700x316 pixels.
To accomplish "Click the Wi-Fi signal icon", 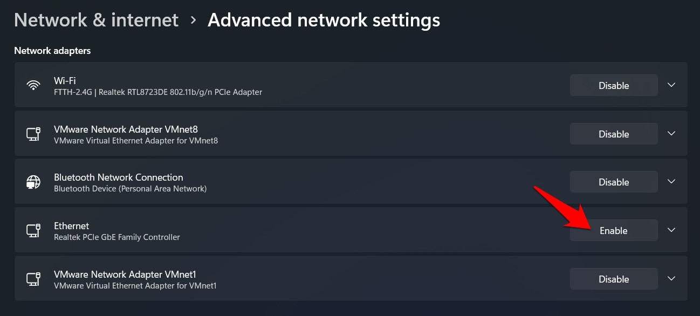I will pos(33,85).
